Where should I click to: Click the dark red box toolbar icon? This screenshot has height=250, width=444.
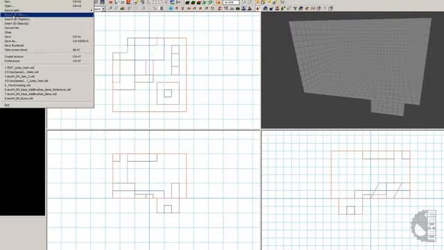(199, 2)
